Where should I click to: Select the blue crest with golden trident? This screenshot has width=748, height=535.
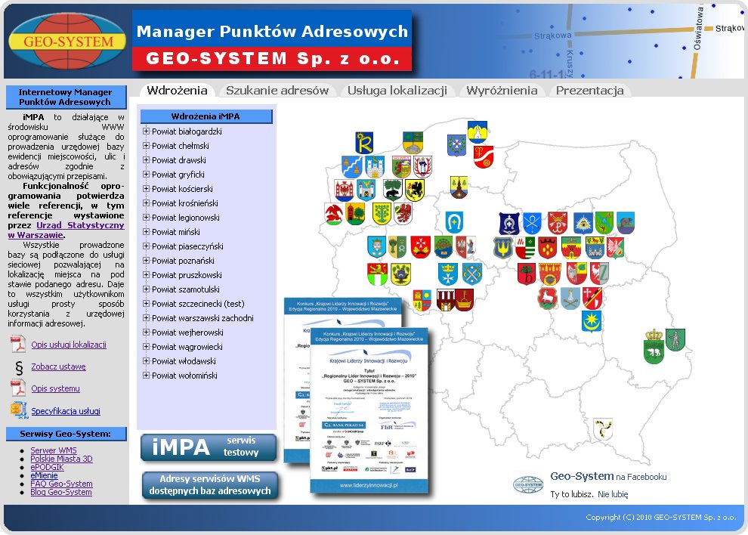(502, 248)
